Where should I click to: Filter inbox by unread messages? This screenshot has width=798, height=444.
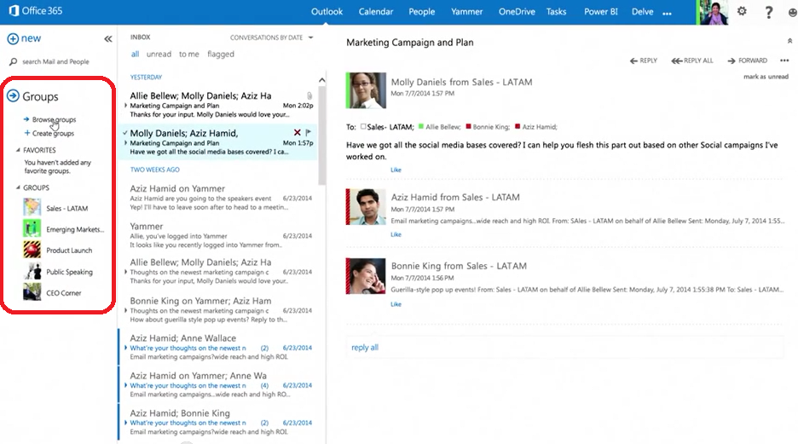tap(159, 55)
